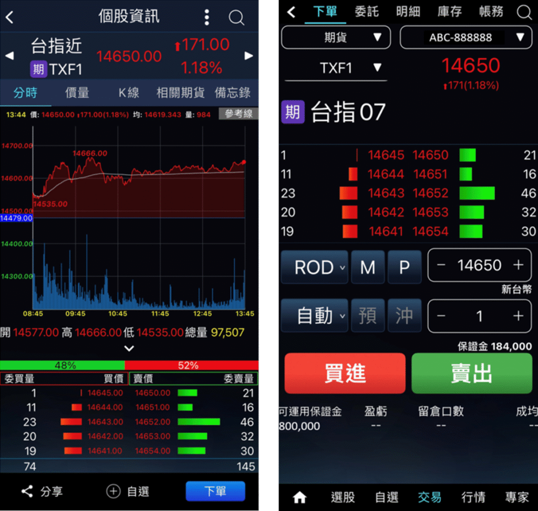Tap search icon on order screen

click(524, 12)
